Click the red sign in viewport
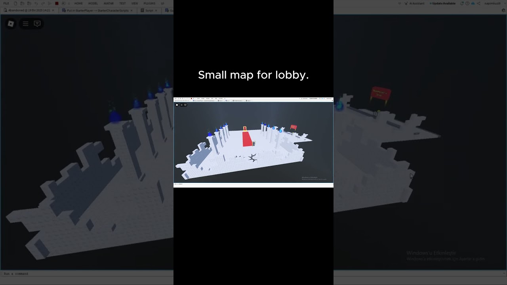This screenshot has width=507, height=285. [381, 94]
